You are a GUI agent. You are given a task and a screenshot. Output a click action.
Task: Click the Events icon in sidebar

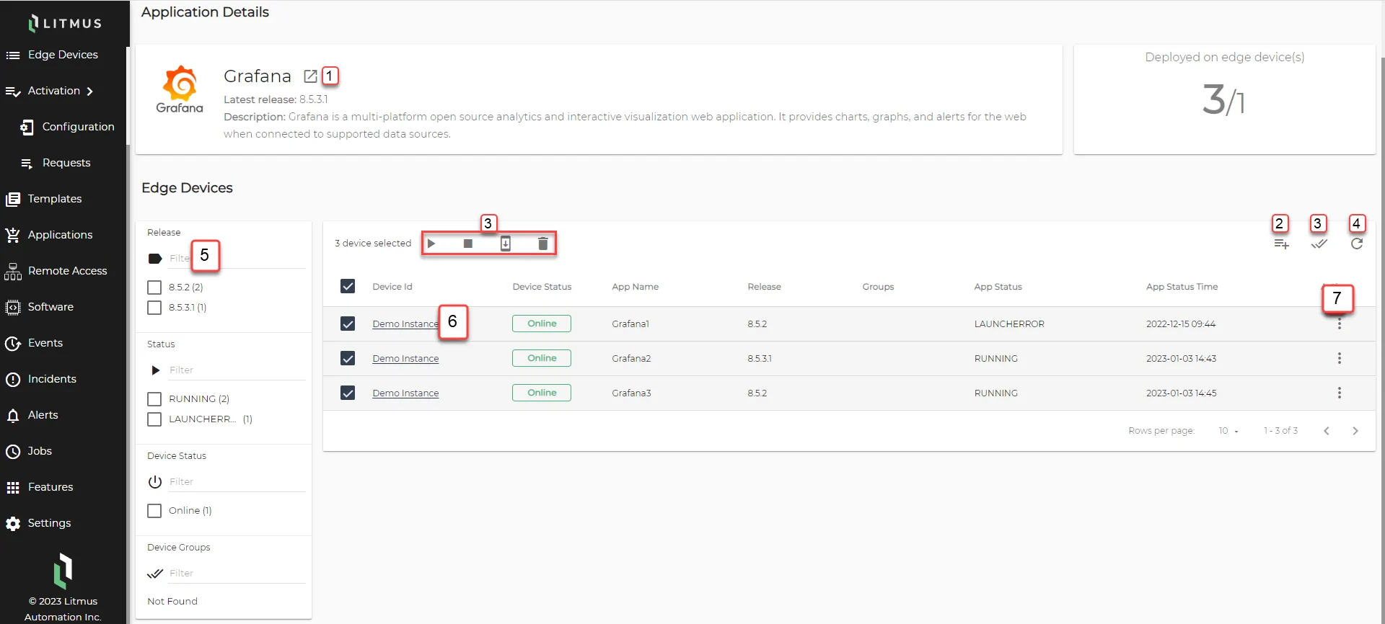pos(13,343)
